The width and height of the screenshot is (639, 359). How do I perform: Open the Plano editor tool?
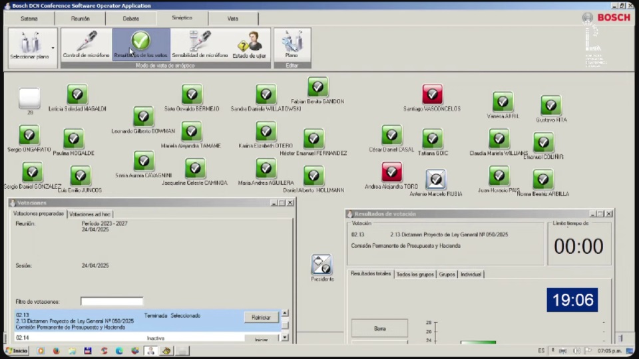[292, 45]
